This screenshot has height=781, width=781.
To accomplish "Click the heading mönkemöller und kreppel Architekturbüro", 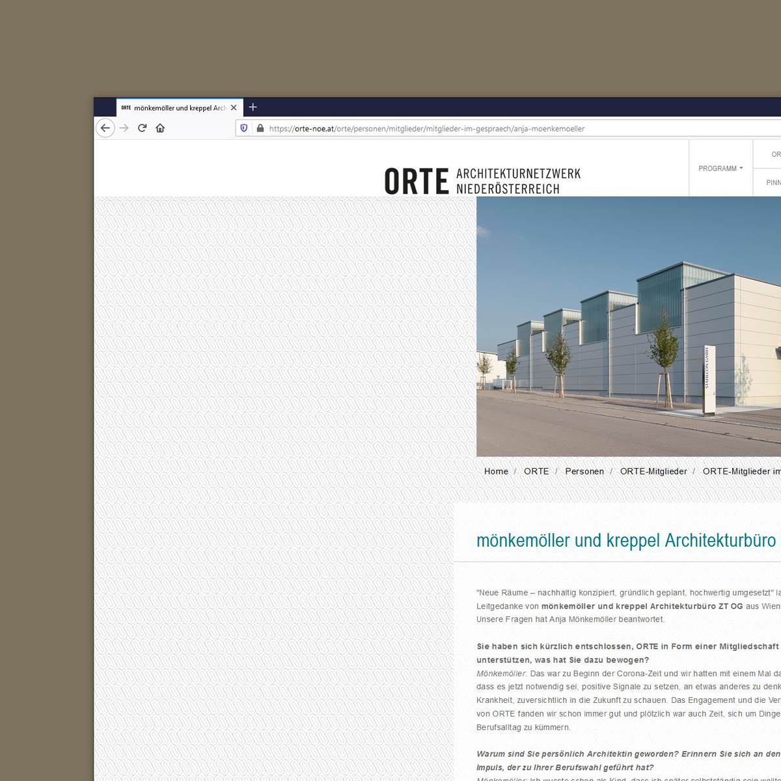I will 626,540.
